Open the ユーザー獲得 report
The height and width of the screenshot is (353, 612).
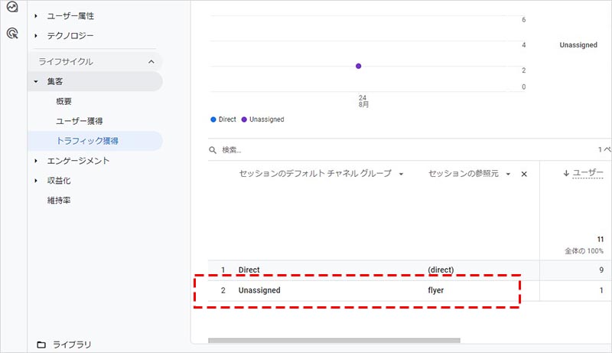point(80,121)
